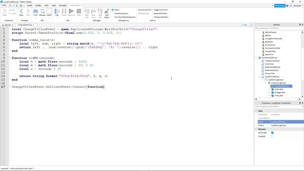Click the Select tool icon

(x=49, y=11)
